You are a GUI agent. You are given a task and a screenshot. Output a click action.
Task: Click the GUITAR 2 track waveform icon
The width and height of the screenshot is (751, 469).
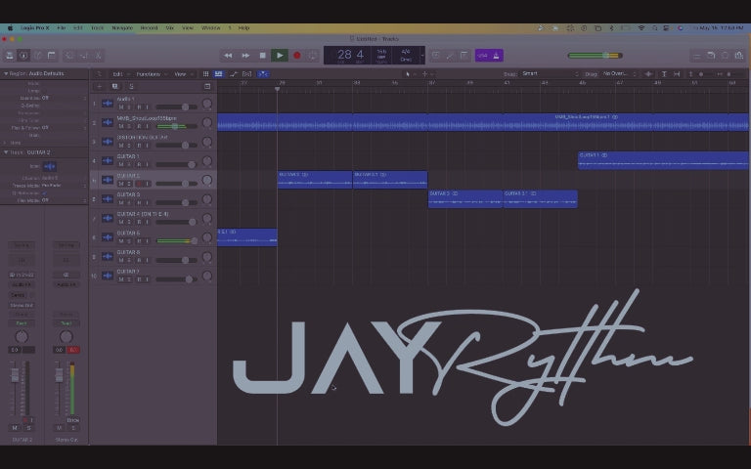tap(108, 180)
